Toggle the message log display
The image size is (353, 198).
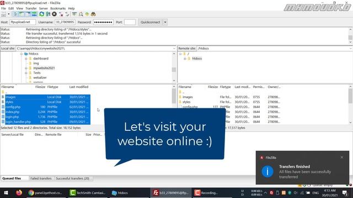click(x=15, y=14)
